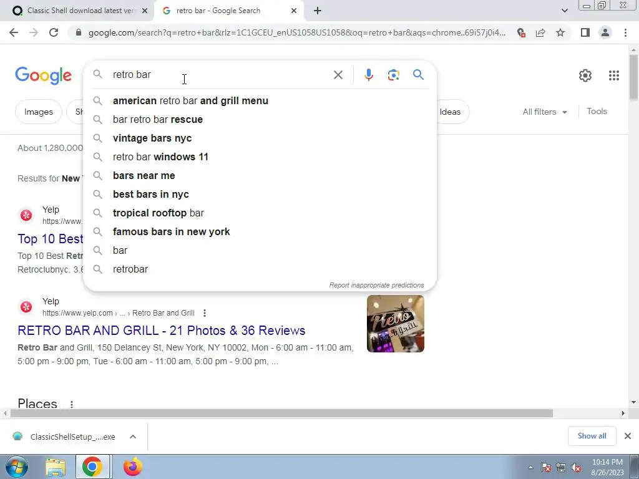Image resolution: width=639 pixels, height=479 pixels.
Task: Open the tab search dropdown arrow
Action: 564,11
